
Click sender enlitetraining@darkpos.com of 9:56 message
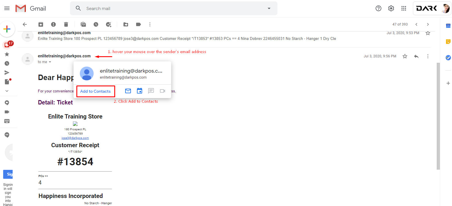tap(64, 56)
